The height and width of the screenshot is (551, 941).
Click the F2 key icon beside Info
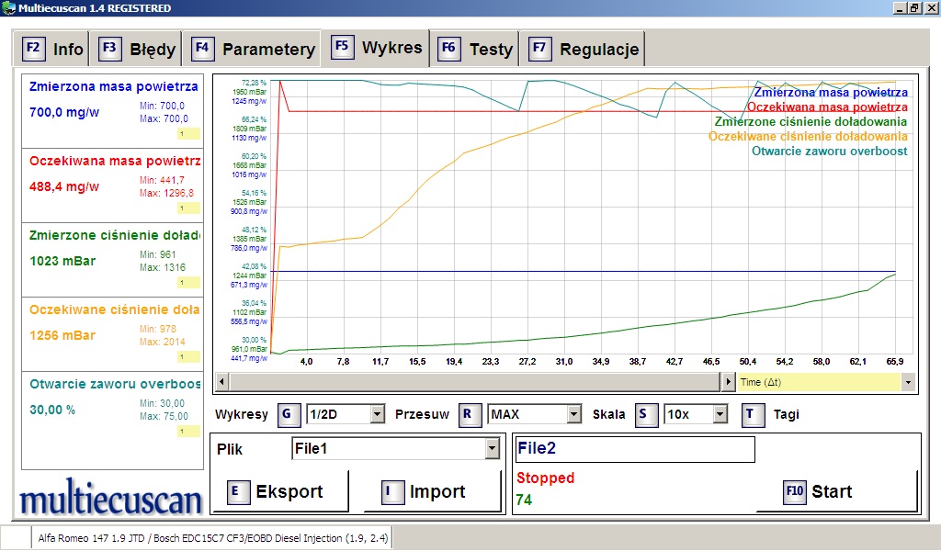(x=33, y=48)
